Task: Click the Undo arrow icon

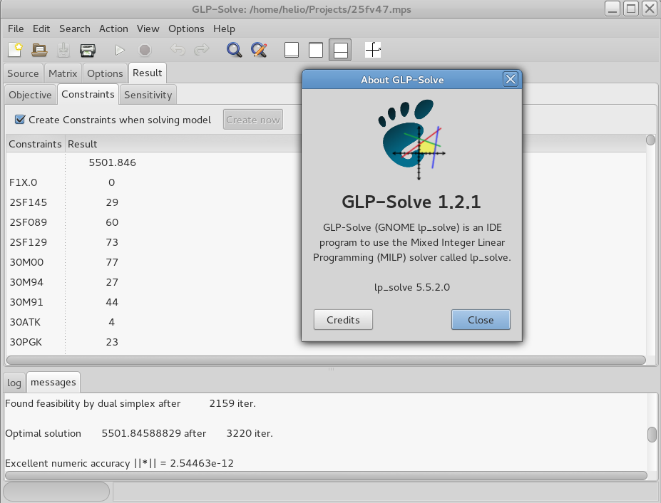Action: pyautogui.click(x=178, y=50)
